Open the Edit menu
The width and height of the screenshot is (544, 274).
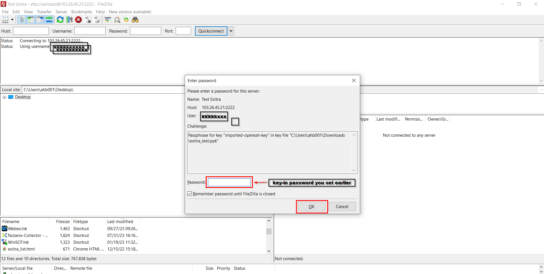pyautogui.click(x=16, y=12)
